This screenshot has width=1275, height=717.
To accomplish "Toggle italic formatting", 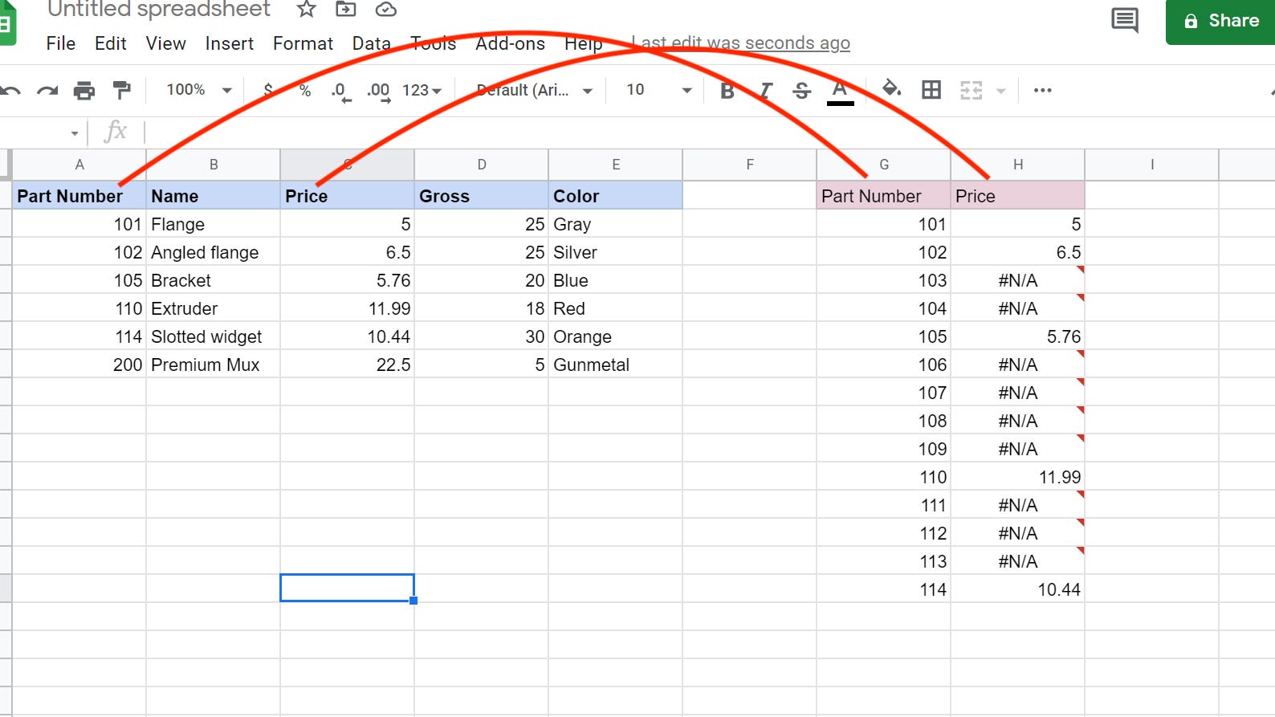I will click(x=765, y=90).
